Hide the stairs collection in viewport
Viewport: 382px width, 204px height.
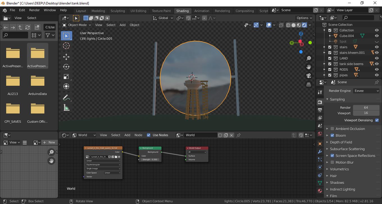point(377,47)
